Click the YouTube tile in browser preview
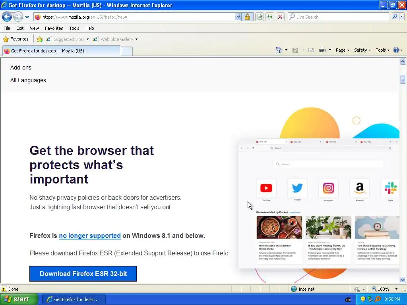This screenshot has height=305, width=407. coord(266,188)
